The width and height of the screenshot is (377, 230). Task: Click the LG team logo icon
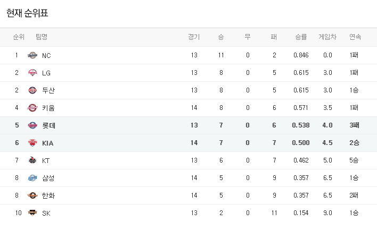click(x=32, y=73)
